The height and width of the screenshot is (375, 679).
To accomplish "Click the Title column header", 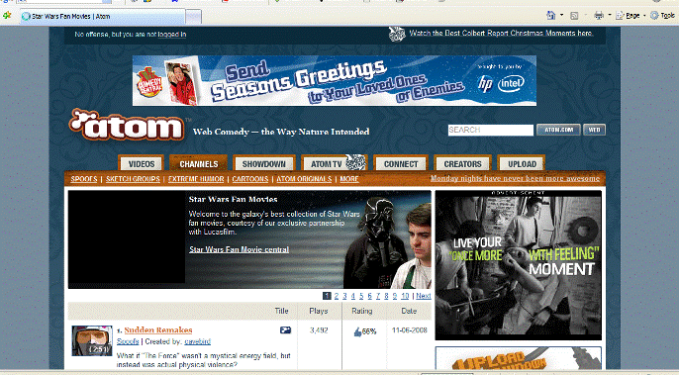I will coord(281,311).
